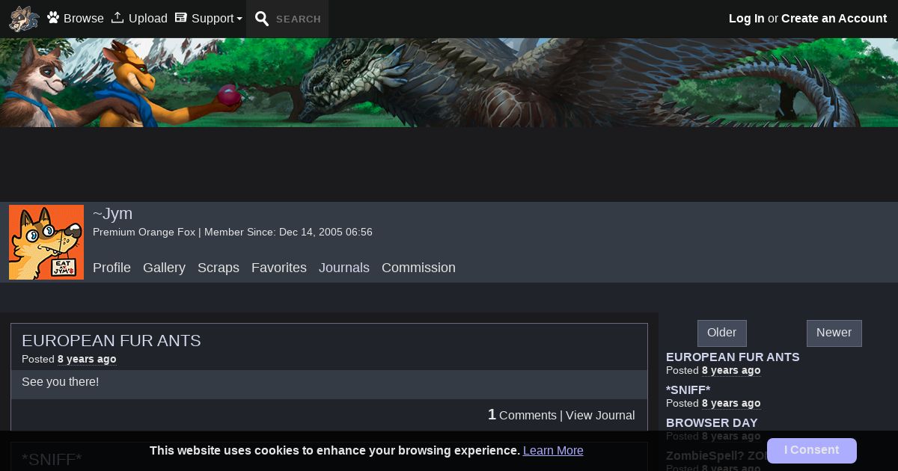Click "8 years ago" under main journal title
The height and width of the screenshot is (471, 898).
(87, 359)
